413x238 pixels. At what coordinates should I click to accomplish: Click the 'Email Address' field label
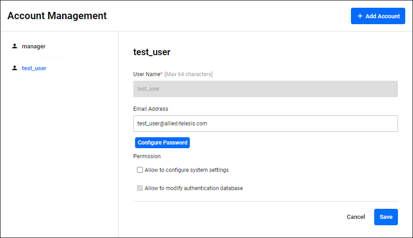pos(151,109)
